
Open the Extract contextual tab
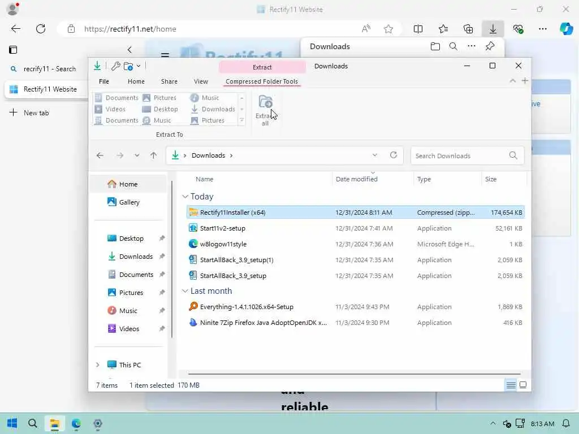pyautogui.click(x=262, y=67)
